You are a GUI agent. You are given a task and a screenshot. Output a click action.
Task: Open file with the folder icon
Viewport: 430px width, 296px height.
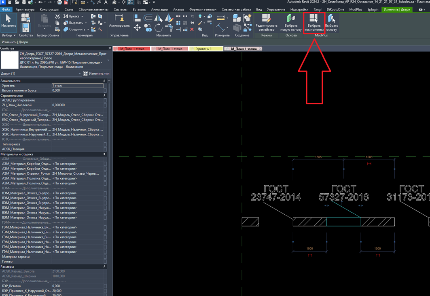(x=17, y=2)
